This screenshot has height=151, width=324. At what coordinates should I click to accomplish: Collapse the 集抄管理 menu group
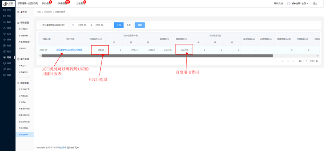23,59
